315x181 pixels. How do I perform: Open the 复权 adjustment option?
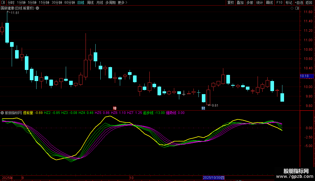(x=231, y=3)
